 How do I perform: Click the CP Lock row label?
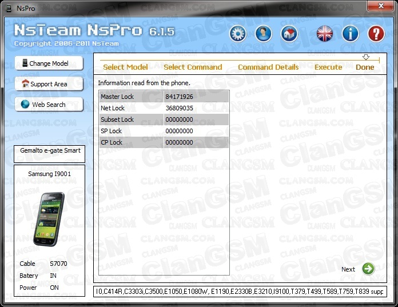pyautogui.click(x=112, y=142)
